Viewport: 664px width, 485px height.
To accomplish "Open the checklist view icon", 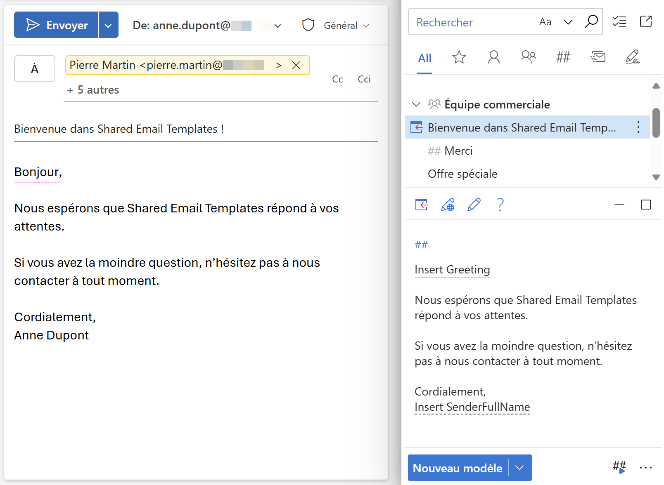I will [619, 21].
